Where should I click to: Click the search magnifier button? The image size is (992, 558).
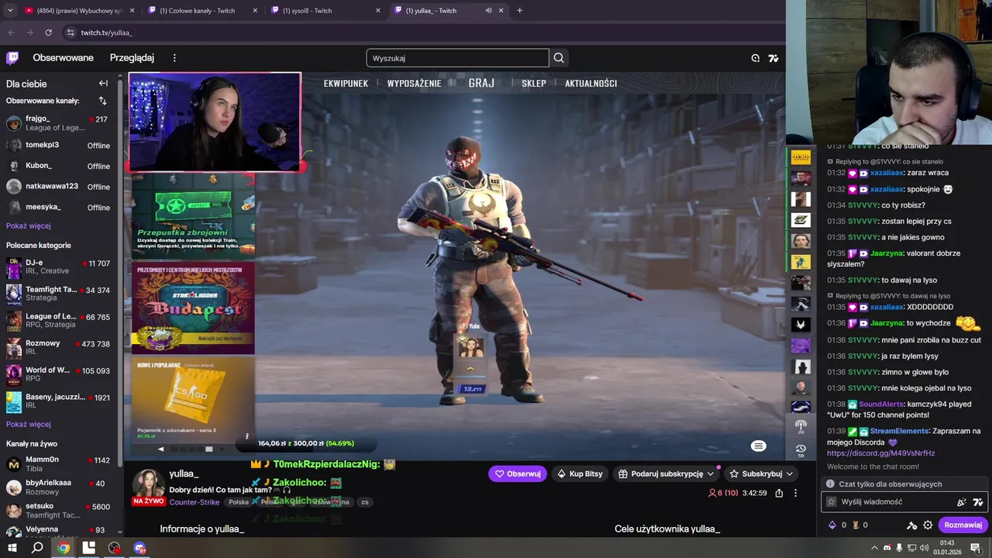click(559, 58)
